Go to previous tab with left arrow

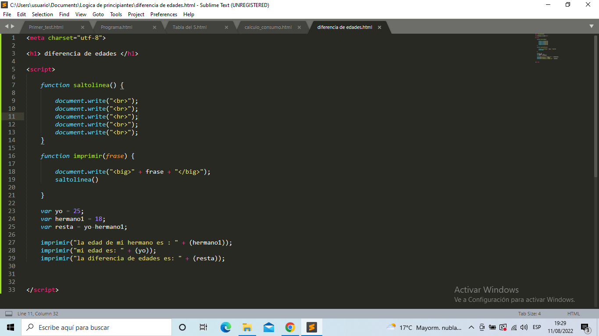7,27
